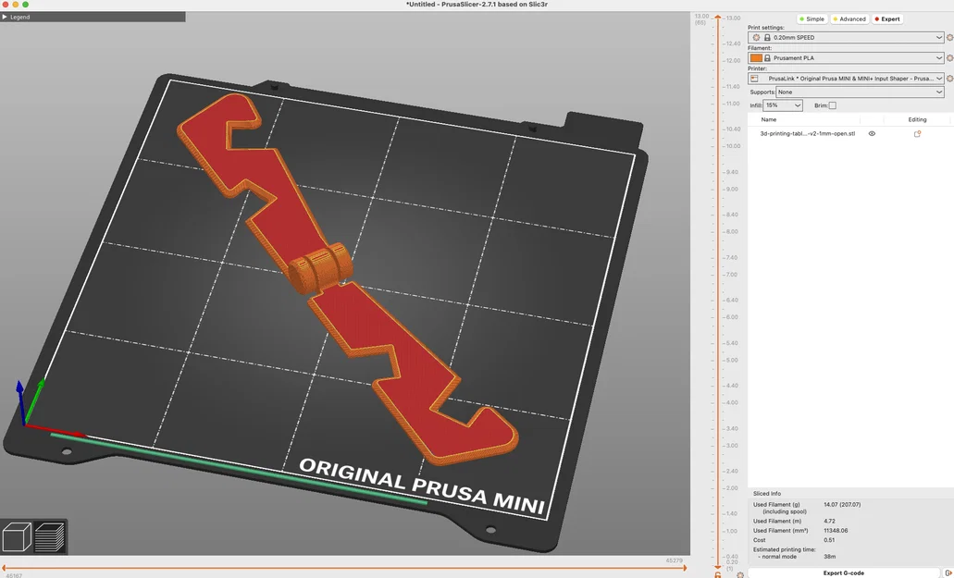Click the horizontal moves slider right thumb

pyautogui.click(x=685, y=568)
